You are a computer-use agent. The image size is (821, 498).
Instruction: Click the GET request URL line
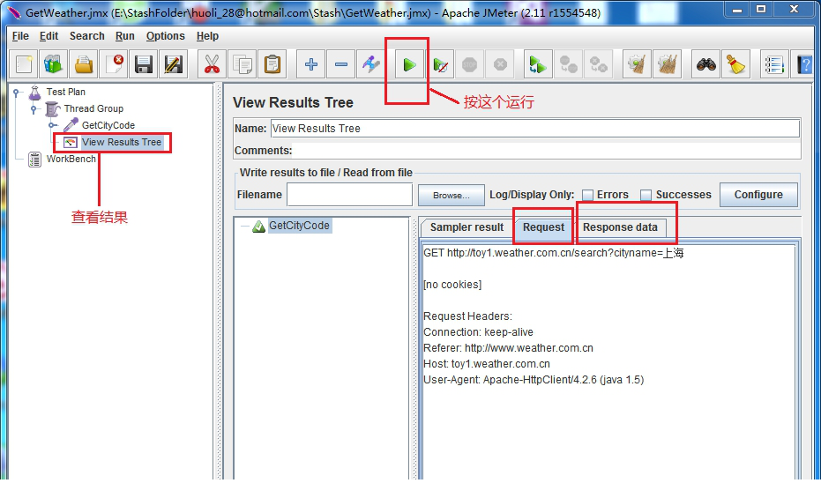[554, 253]
